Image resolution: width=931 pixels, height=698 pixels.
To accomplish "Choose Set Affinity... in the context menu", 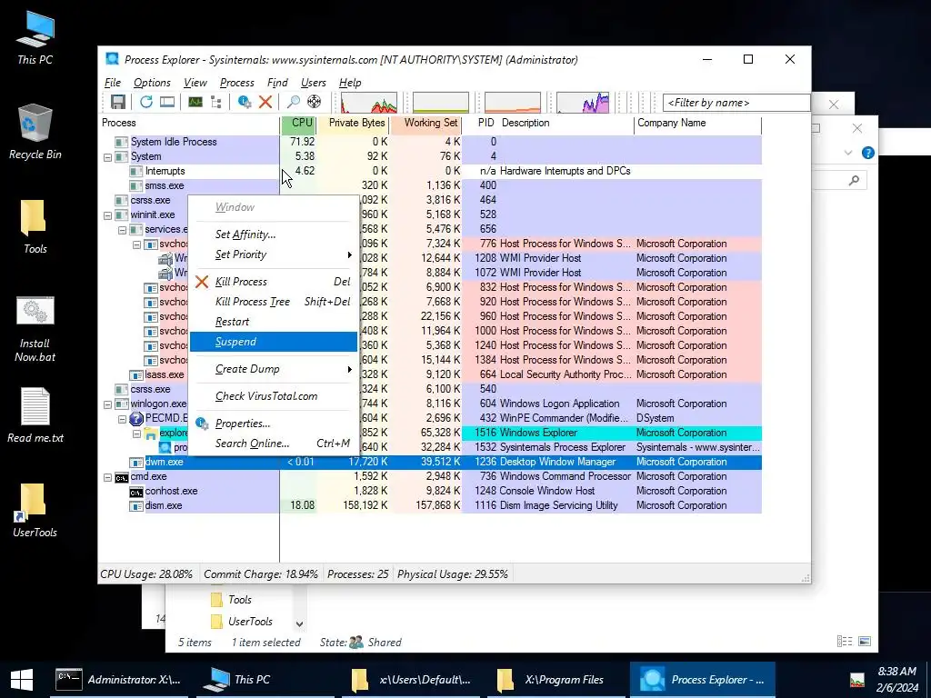I will (274, 234).
